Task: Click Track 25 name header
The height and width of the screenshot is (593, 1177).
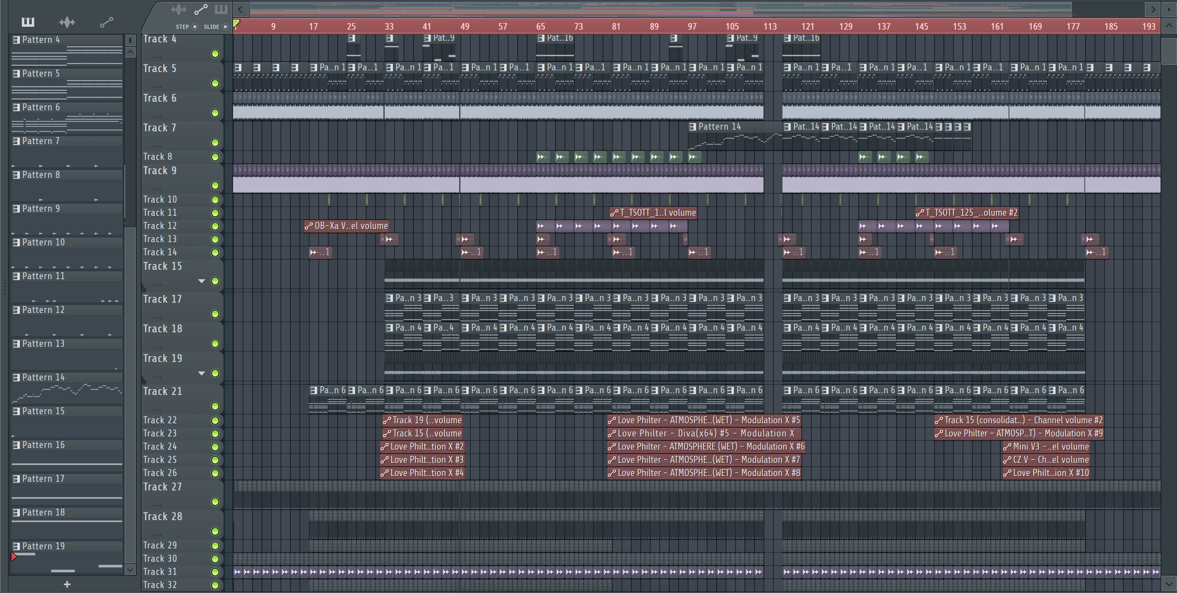Action: pyautogui.click(x=160, y=460)
